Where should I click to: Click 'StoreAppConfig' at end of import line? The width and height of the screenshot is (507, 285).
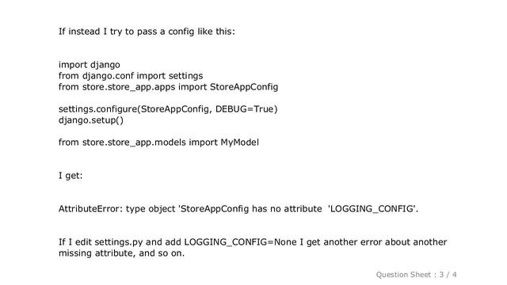tap(244, 87)
